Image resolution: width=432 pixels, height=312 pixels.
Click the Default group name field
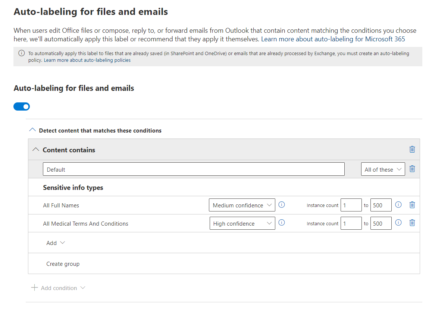(x=193, y=169)
